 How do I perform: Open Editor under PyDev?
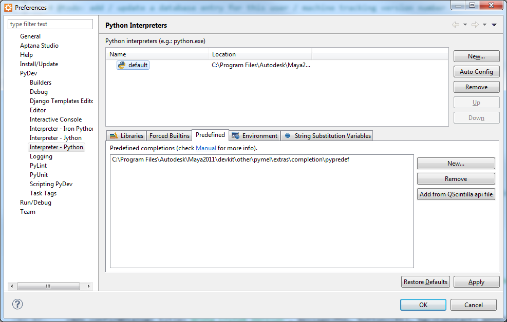(x=37, y=110)
